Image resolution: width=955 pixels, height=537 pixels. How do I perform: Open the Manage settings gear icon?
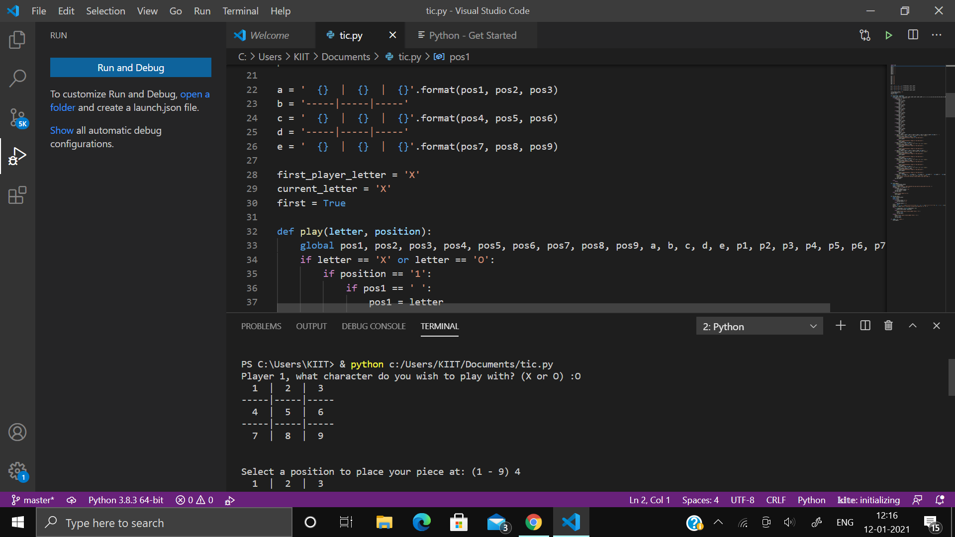tap(17, 470)
